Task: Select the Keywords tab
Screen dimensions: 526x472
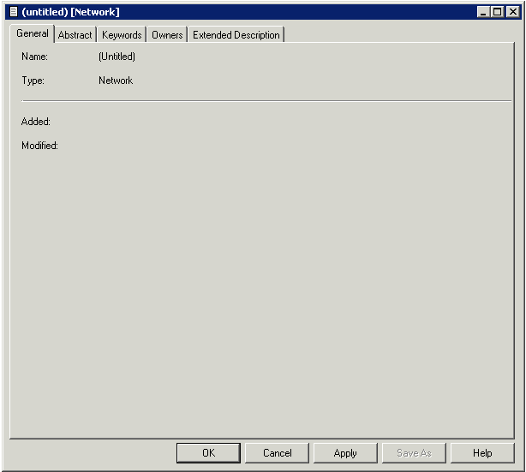Action: click(x=122, y=35)
